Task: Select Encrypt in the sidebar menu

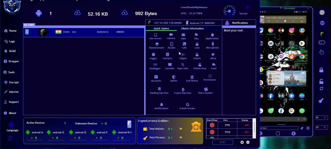Action: click(x=12, y=82)
